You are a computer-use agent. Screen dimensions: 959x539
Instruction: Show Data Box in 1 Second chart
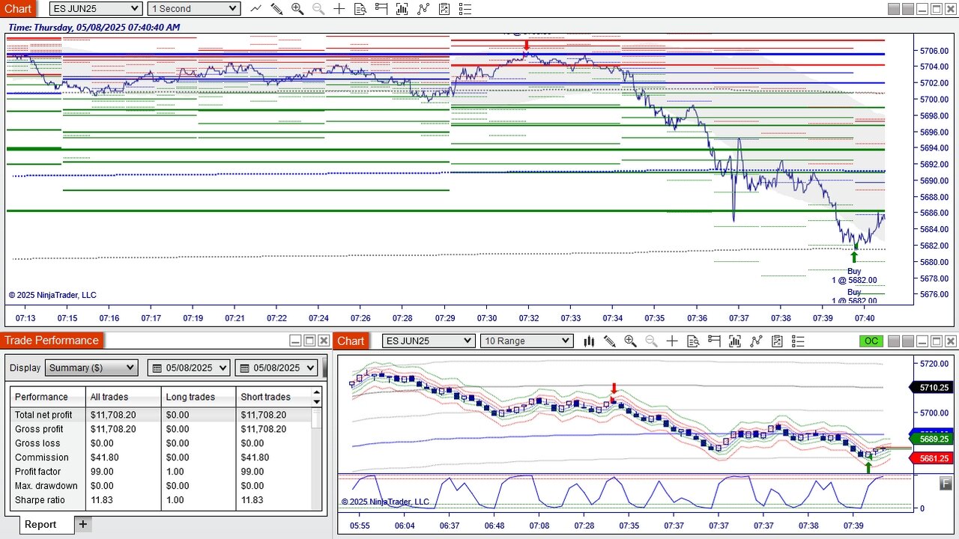click(x=360, y=9)
